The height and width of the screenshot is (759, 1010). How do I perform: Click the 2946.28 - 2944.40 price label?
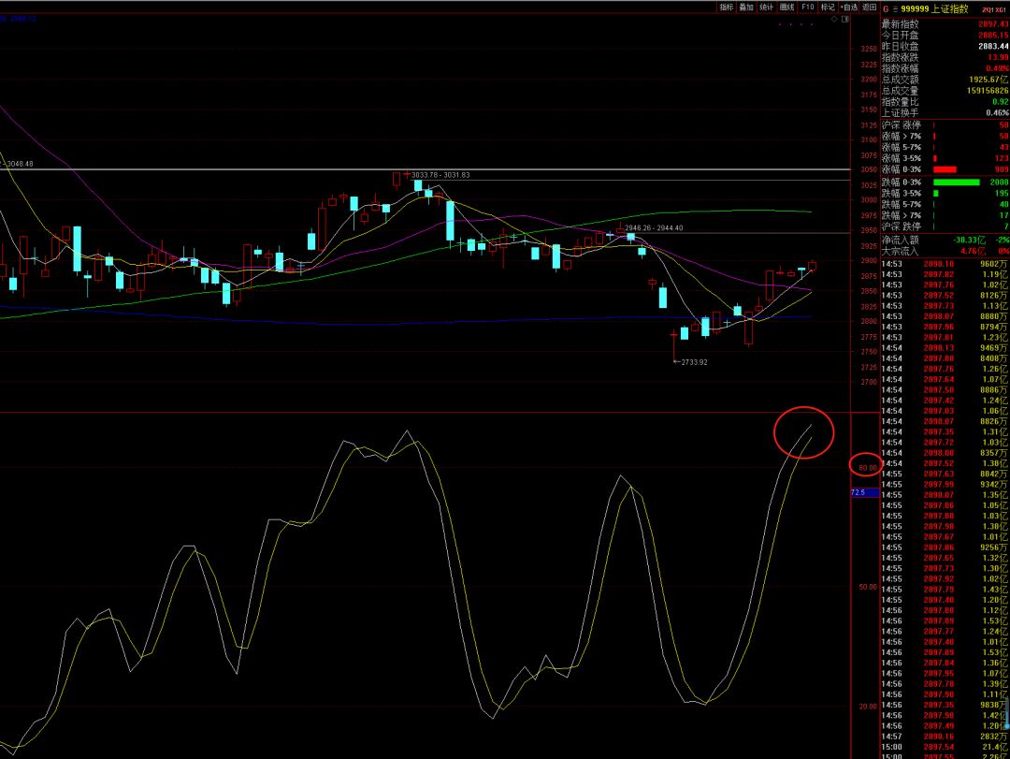(x=654, y=227)
